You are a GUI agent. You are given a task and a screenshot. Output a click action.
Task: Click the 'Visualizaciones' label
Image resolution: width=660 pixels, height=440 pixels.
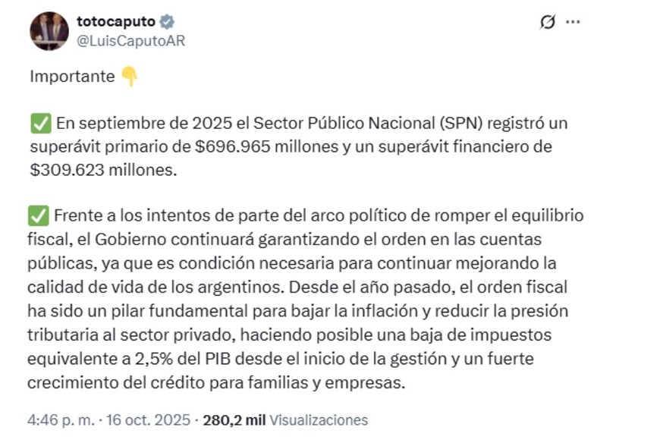point(319,420)
